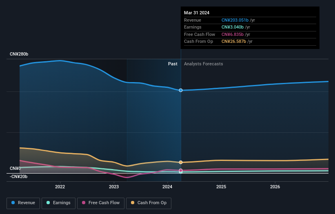The width and height of the screenshot is (335, 214).
Task: Click the CN¥203.051b revenue value
Action: (235, 20)
